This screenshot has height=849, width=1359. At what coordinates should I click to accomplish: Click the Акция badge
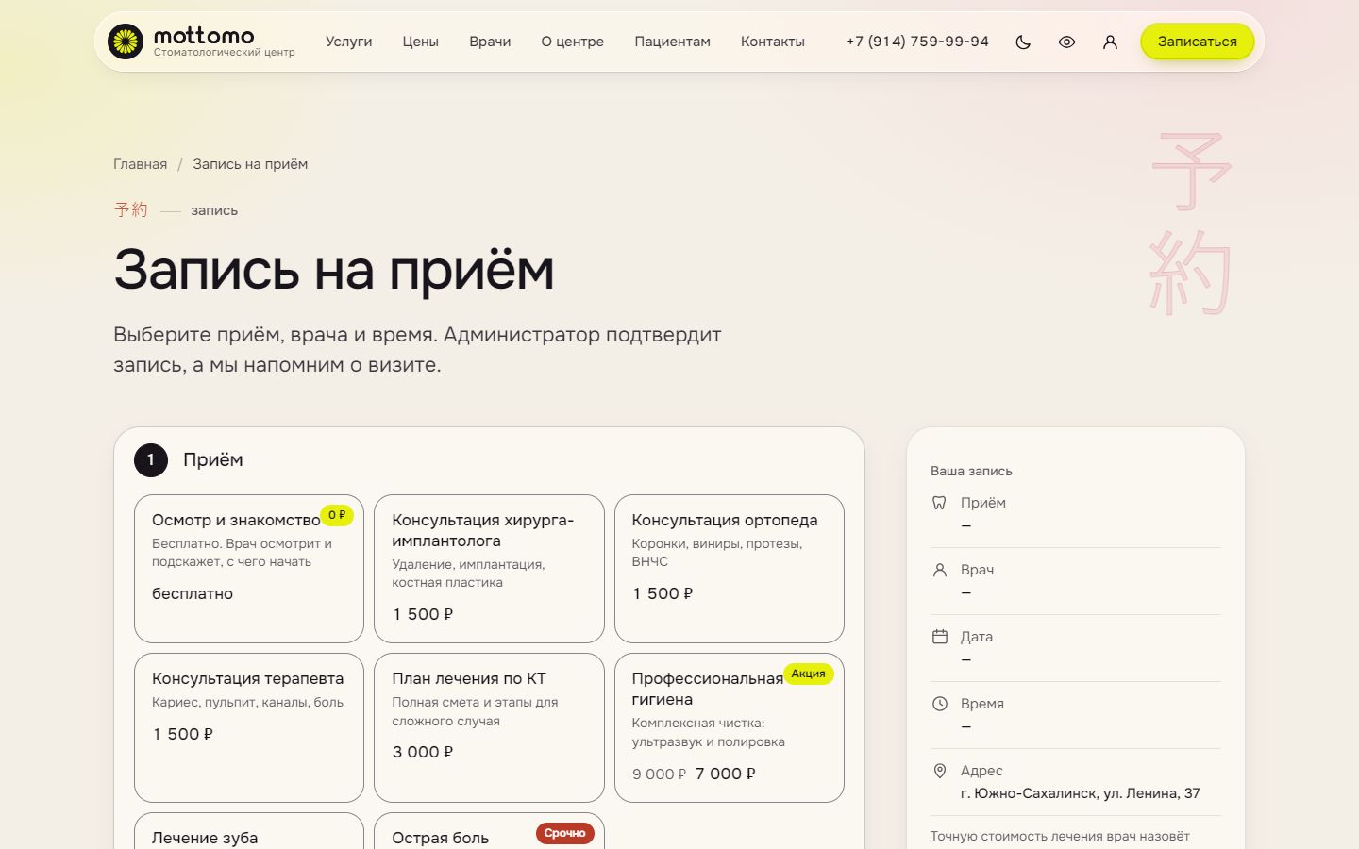[808, 674]
